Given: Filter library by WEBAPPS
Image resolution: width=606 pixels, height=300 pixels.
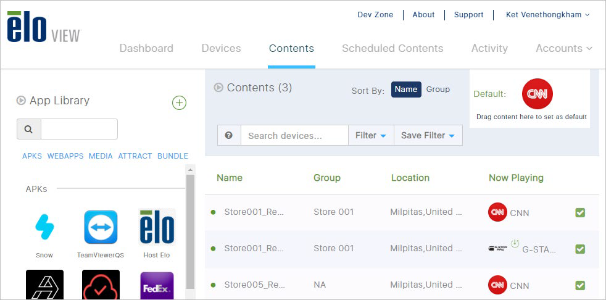Looking at the screenshot, I should pyautogui.click(x=65, y=156).
